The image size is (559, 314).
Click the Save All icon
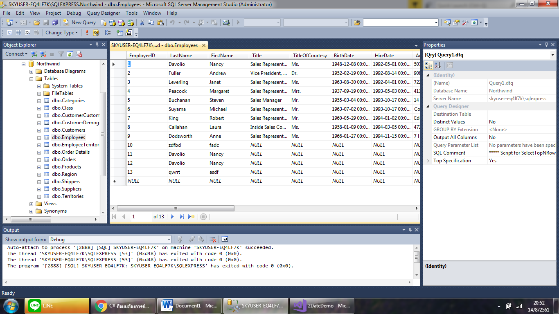tap(54, 22)
